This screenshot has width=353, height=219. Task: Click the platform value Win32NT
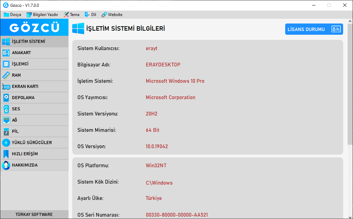[x=156, y=166]
